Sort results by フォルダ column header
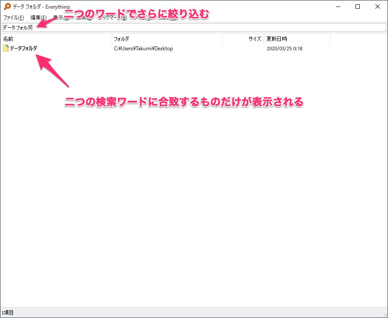388x318 pixels. point(166,39)
